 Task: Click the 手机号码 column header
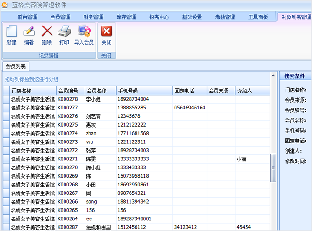pyautogui.click(x=144, y=91)
